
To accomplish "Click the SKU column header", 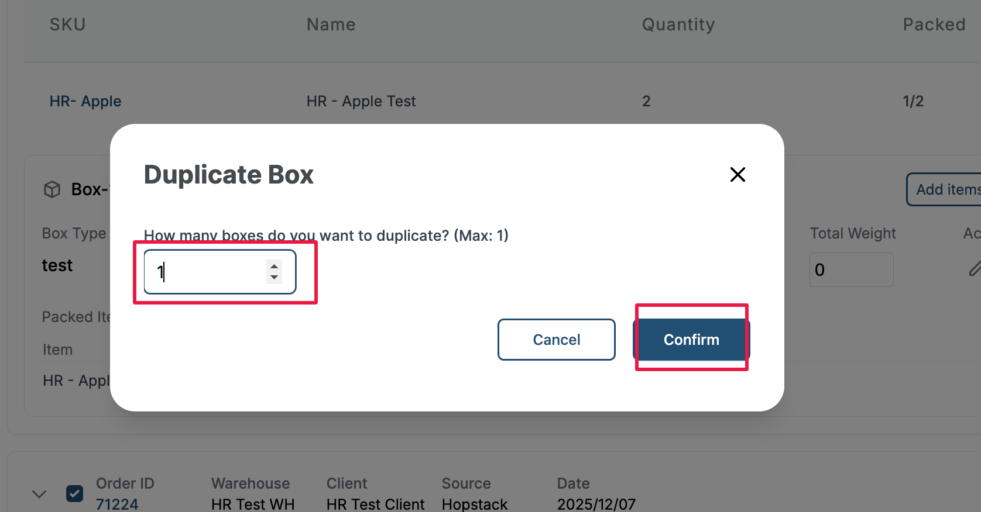I will pos(68,25).
